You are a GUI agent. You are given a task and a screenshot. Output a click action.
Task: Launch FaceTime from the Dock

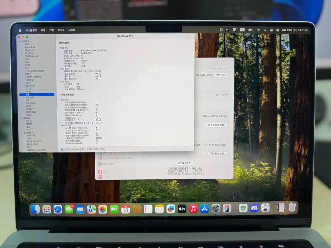pos(114,209)
